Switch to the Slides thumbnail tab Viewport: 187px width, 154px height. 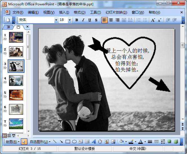[x=19, y=27]
